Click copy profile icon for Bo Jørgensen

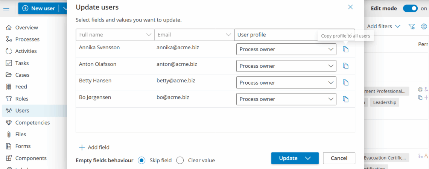click(x=345, y=99)
